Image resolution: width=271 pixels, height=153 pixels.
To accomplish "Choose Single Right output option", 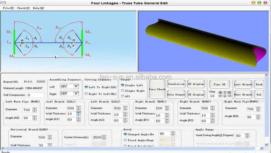I will tap(122, 91).
